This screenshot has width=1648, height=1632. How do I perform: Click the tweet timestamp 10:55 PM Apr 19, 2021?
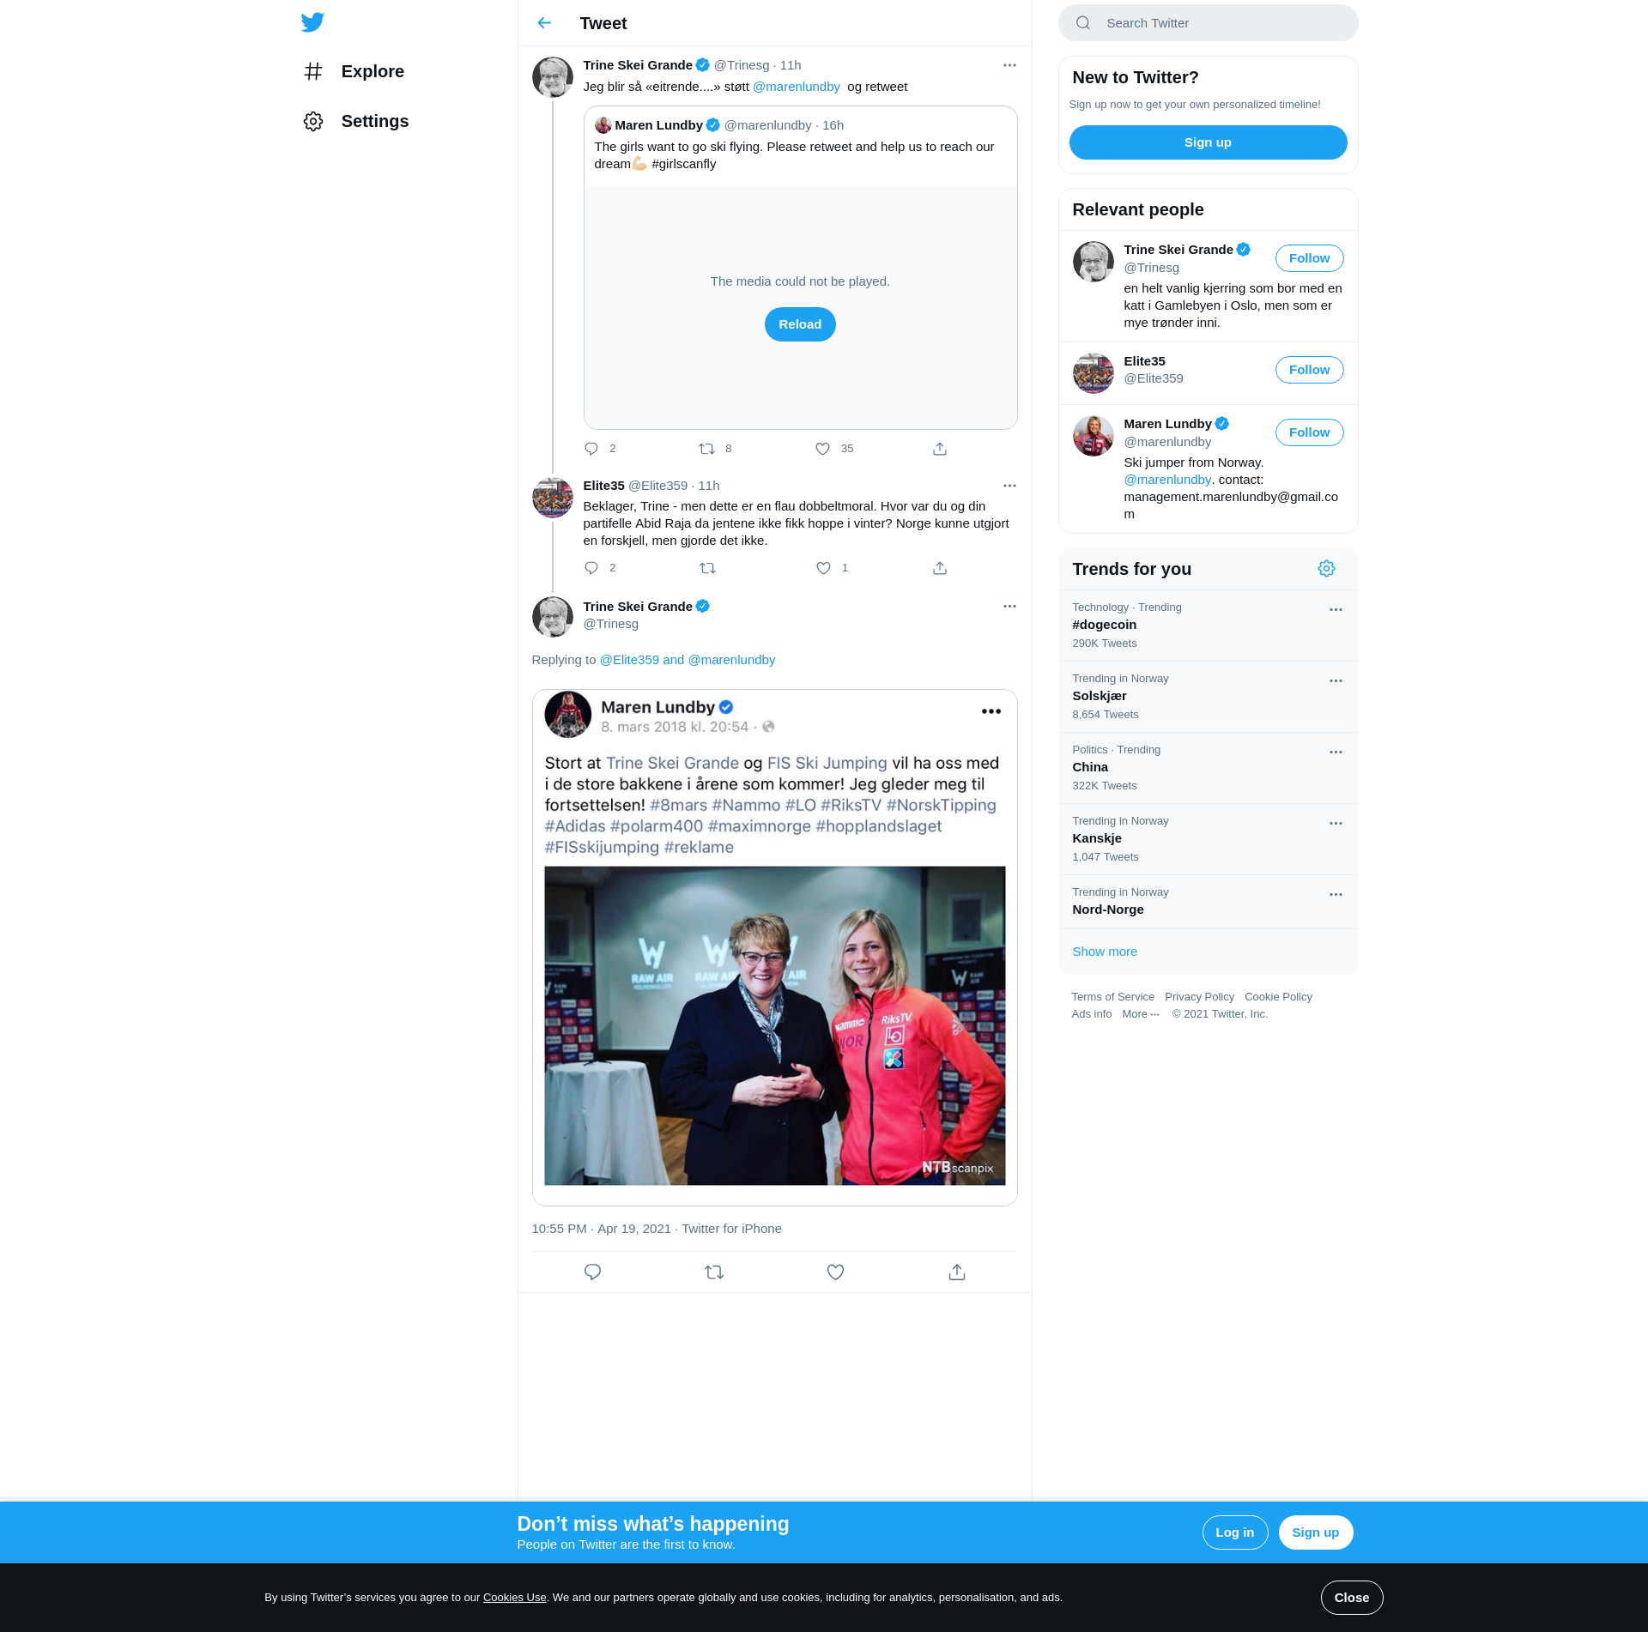tap(601, 1229)
